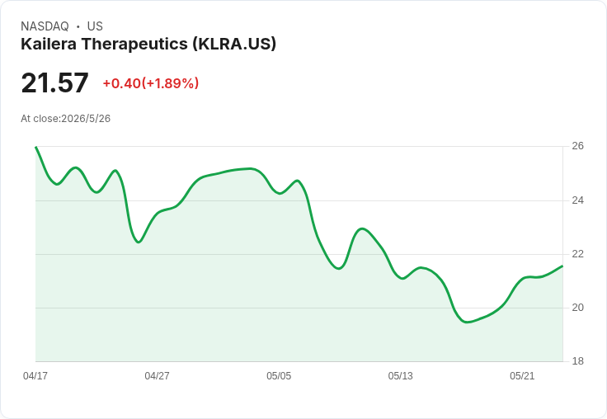Click the 04/27 date axis label

tap(157, 376)
